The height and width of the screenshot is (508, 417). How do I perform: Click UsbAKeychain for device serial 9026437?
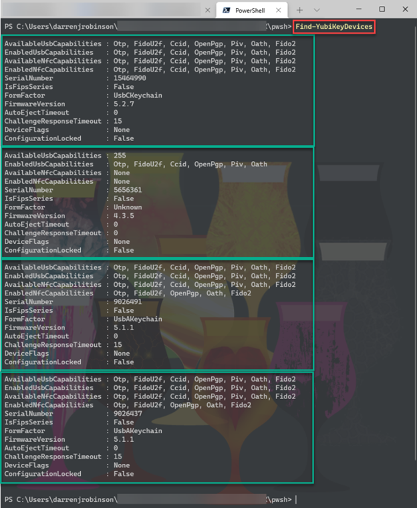(x=138, y=431)
